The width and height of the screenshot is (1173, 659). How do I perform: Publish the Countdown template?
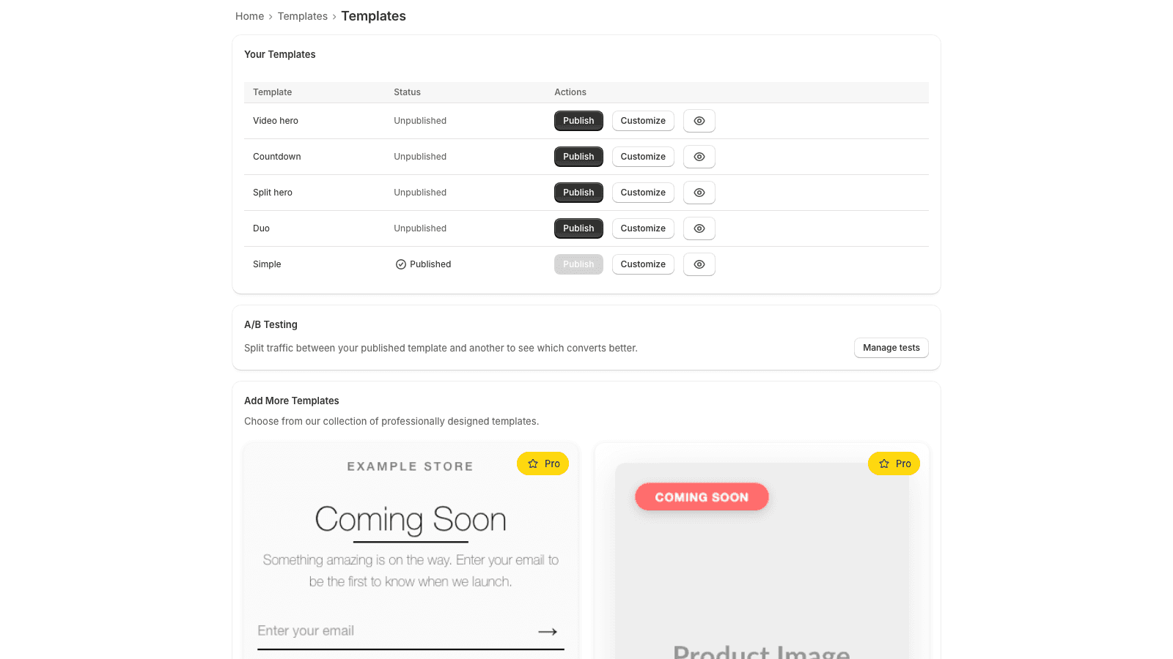[578, 157]
